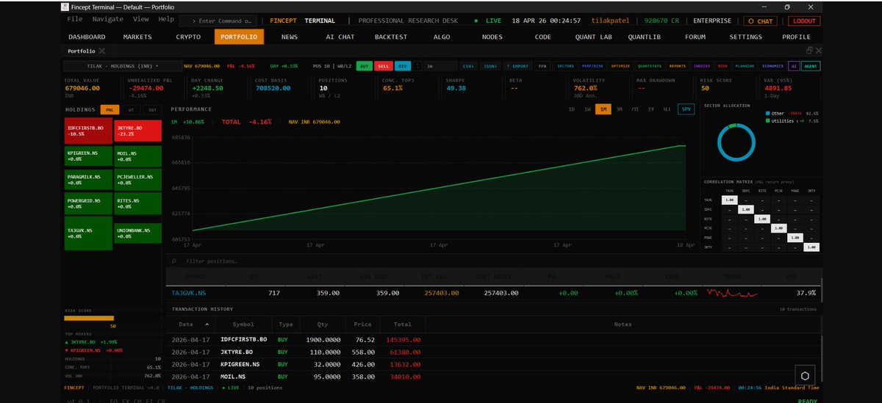Viewport: 882px width, 403px height.
Task: Click the JSON export button
Action: click(x=490, y=66)
